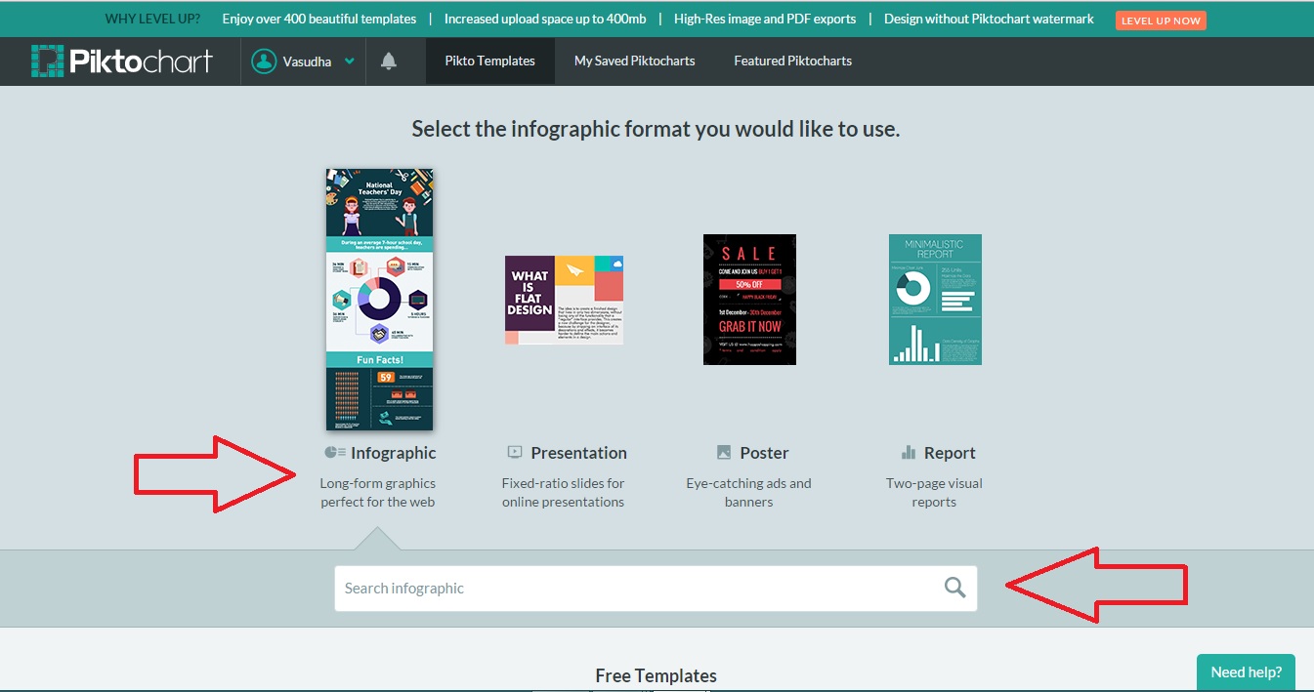Focus the Search infographic field
This screenshot has width=1314, height=692.
pyautogui.click(x=656, y=589)
